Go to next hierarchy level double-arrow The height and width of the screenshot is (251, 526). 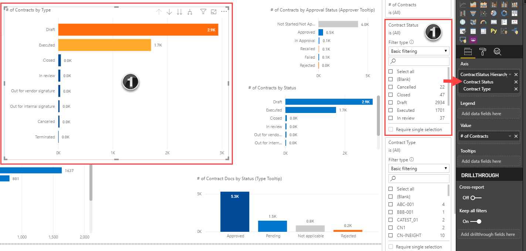click(180, 12)
